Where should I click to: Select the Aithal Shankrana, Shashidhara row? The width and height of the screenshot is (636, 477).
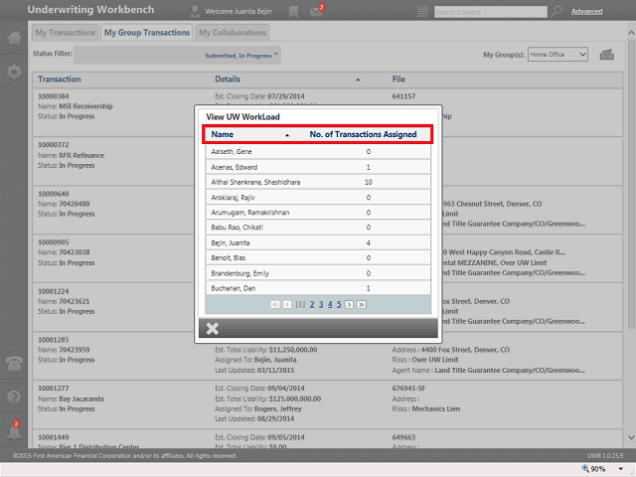pyautogui.click(x=318, y=182)
